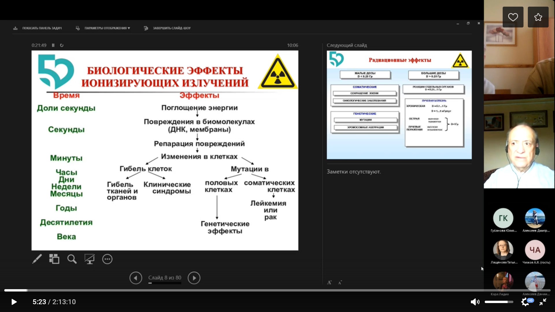
Task: Select participant ГК avatar
Action: click(503, 218)
